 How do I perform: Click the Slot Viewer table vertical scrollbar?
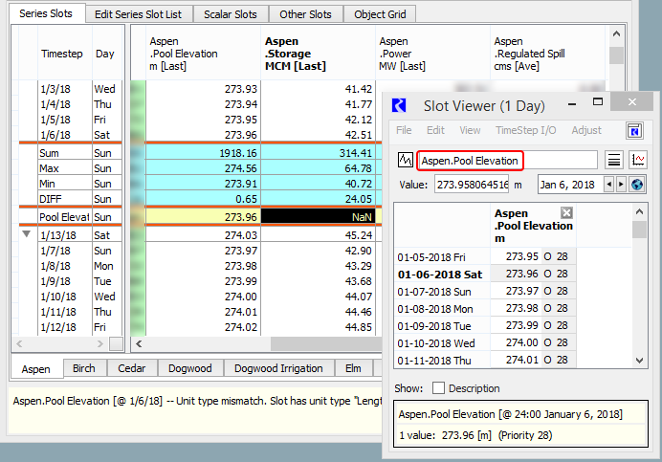click(640, 287)
